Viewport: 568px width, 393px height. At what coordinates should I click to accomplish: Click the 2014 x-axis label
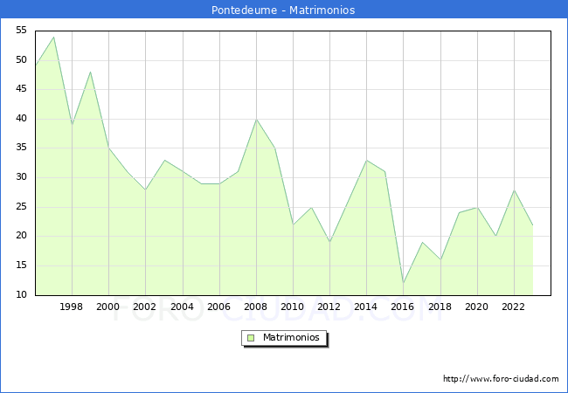coord(366,307)
